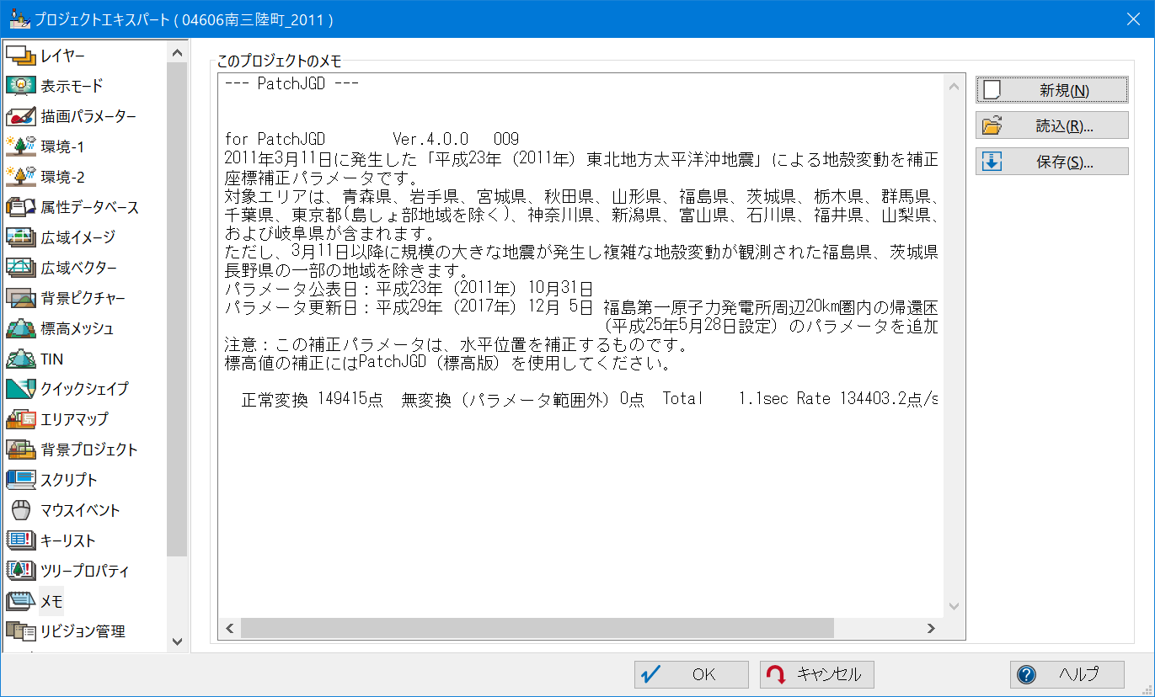Close the プロジェクトエキスパート dialog

click(x=1135, y=19)
